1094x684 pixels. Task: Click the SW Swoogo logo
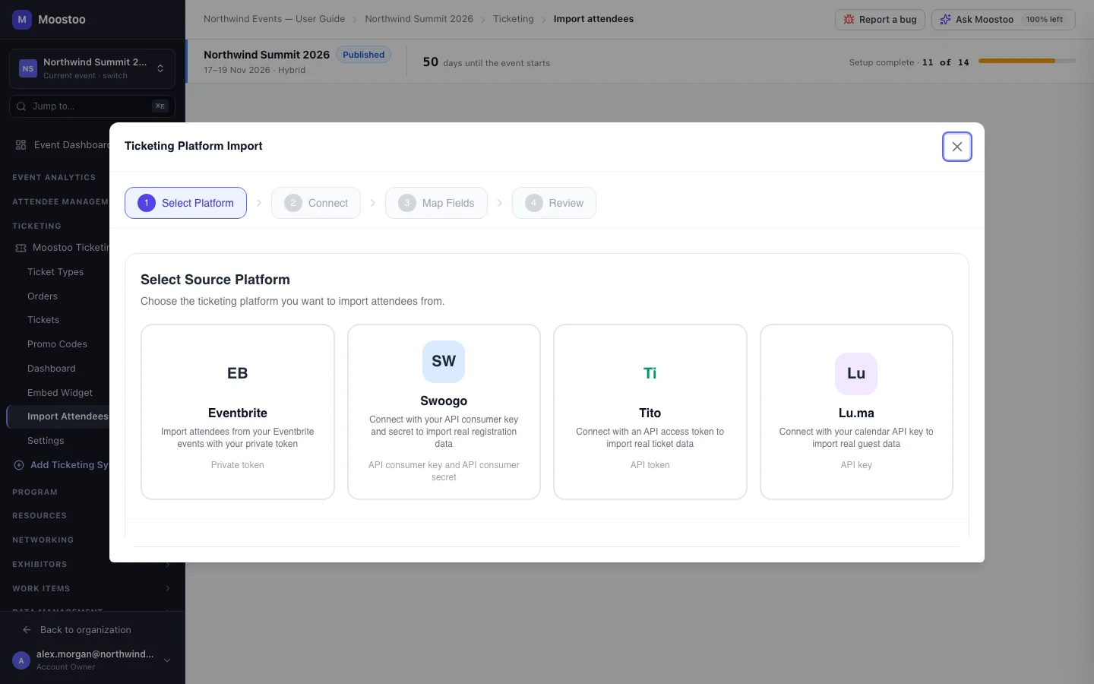(x=444, y=361)
